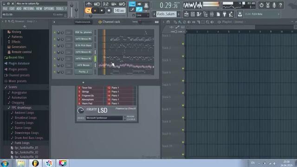Open the EDIT menu

pyautogui.click(x=12, y=9)
